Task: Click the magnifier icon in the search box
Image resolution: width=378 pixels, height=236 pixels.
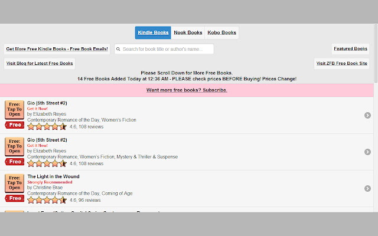Action: 118,49
